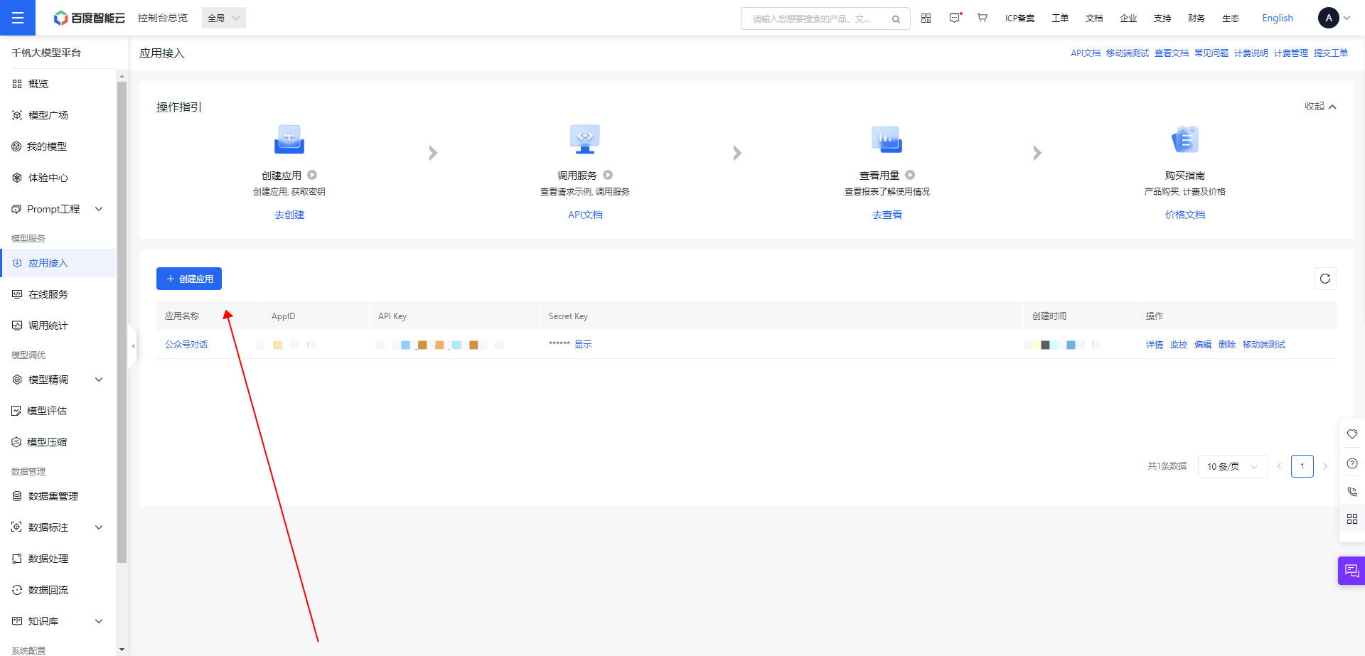
Task: Open the 10条/页 page size dropdown
Action: pos(1233,466)
